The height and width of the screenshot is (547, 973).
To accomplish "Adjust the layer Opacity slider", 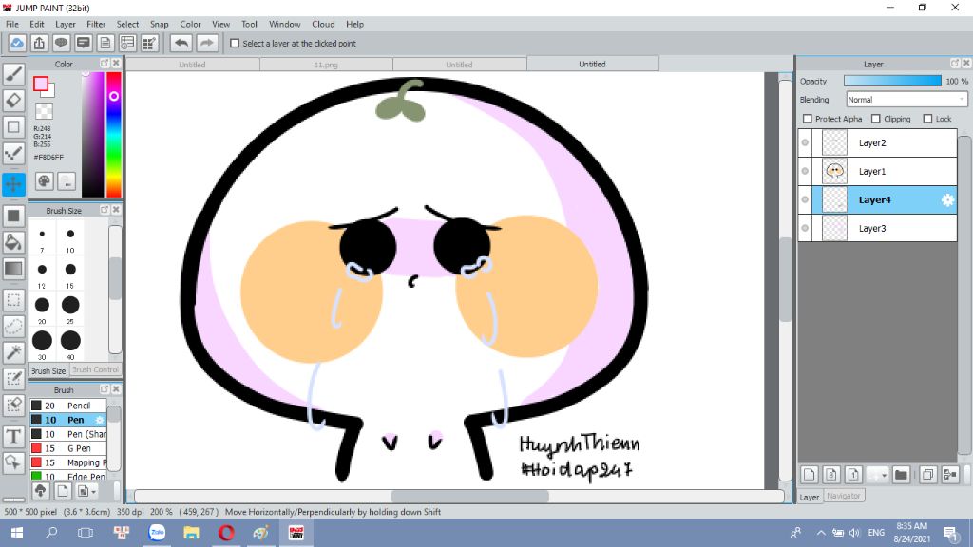I will (x=892, y=82).
